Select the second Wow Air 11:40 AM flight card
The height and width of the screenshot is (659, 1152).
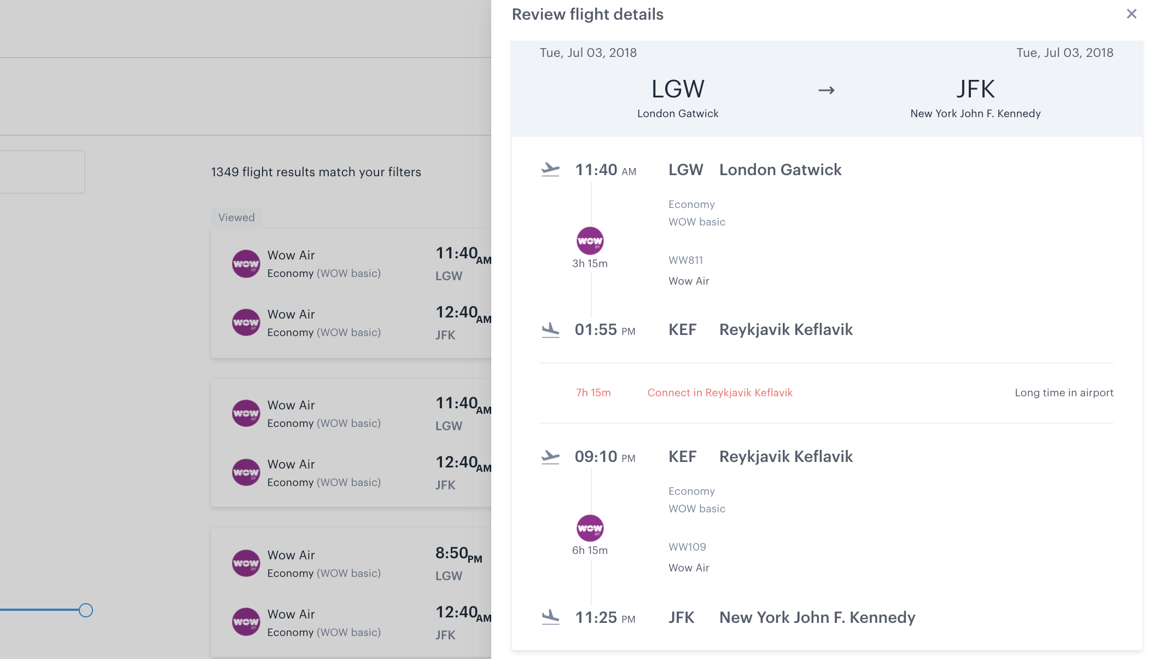[351, 443]
